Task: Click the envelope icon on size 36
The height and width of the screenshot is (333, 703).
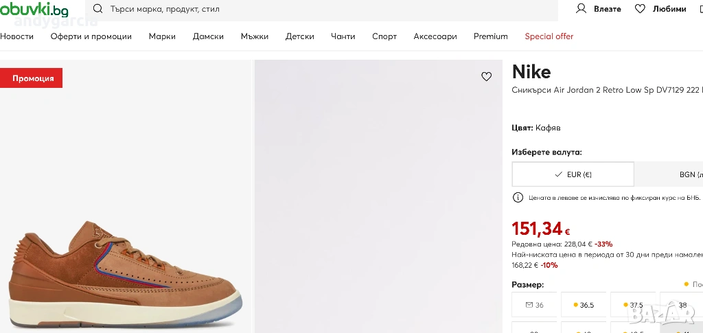Action: (x=529, y=305)
